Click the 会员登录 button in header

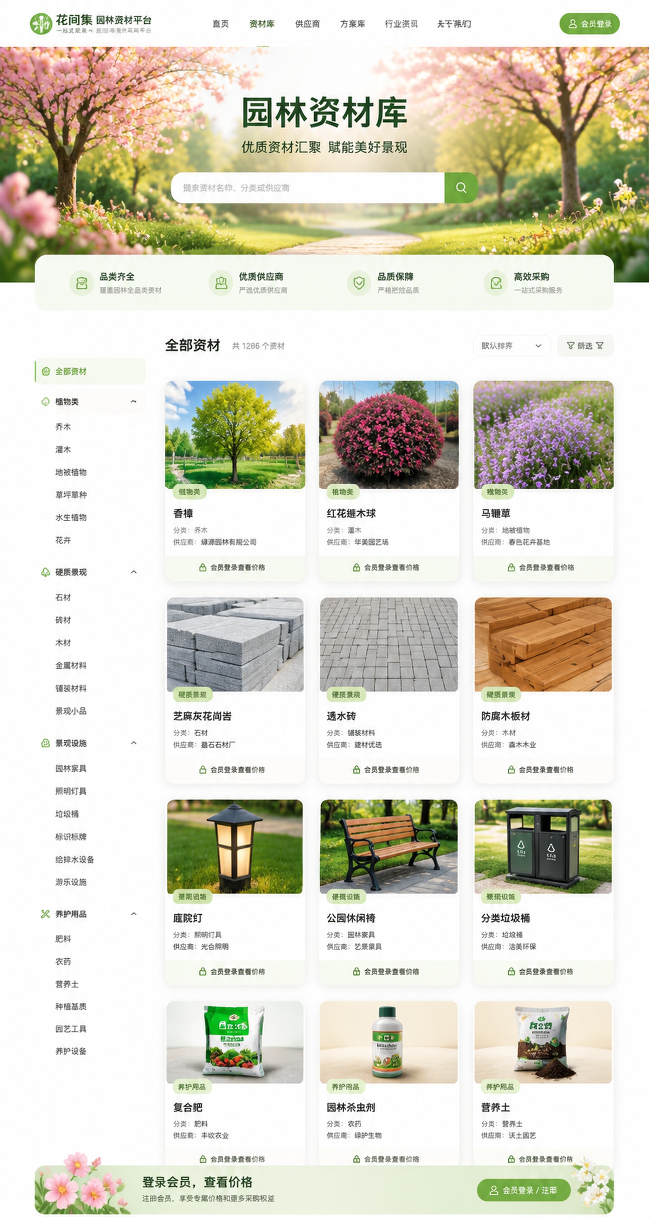(589, 24)
